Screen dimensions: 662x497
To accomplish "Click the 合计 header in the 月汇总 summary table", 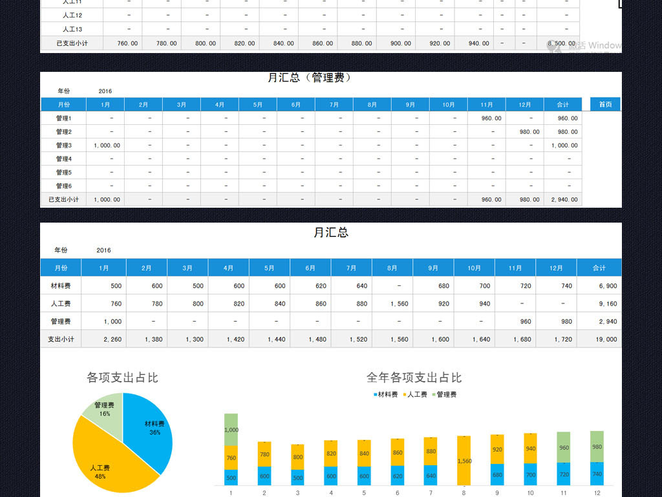I will point(599,268).
